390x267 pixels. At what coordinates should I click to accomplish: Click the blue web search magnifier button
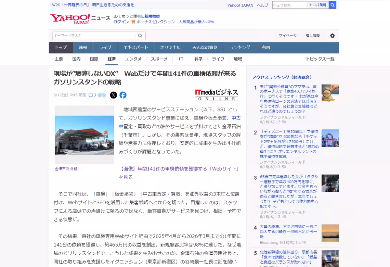click(332, 5)
